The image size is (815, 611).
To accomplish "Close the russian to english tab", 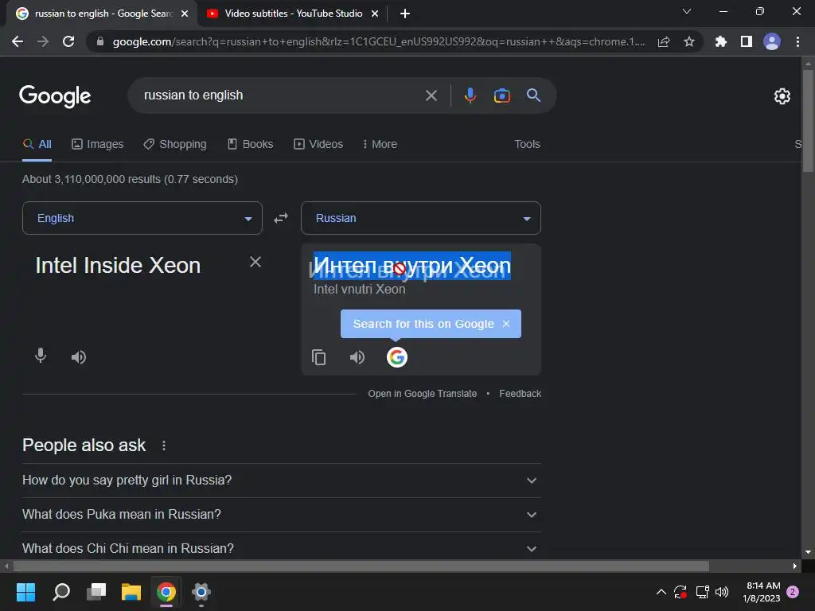I will pyautogui.click(x=185, y=14).
